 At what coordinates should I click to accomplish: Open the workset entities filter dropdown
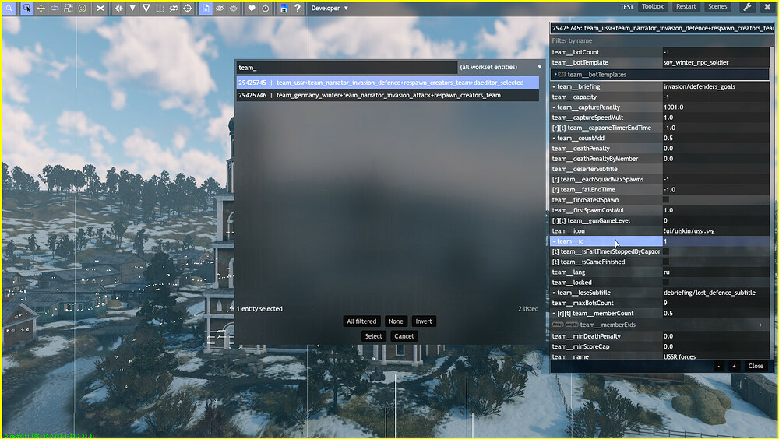click(x=539, y=68)
